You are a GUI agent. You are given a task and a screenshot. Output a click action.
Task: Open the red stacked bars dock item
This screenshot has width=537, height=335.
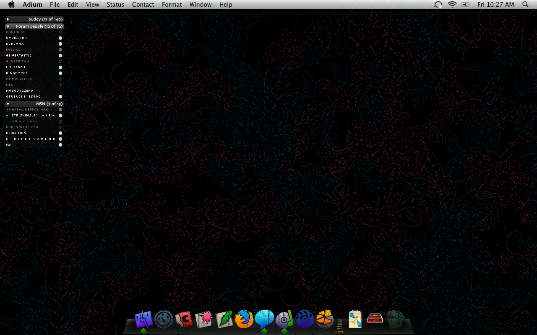click(x=375, y=319)
